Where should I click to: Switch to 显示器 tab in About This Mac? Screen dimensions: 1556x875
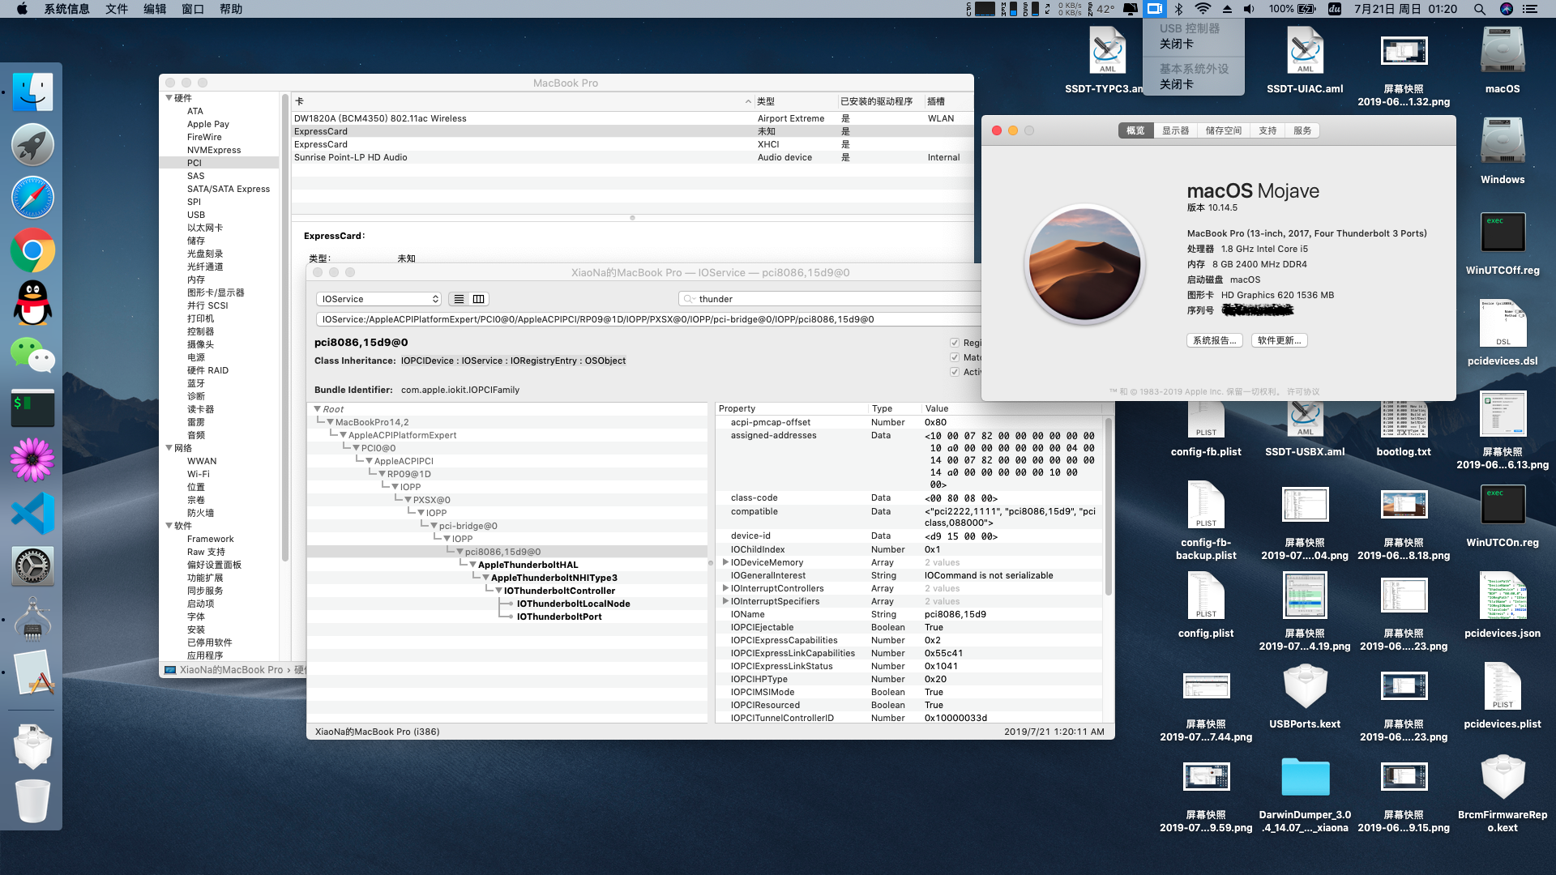click(x=1175, y=130)
